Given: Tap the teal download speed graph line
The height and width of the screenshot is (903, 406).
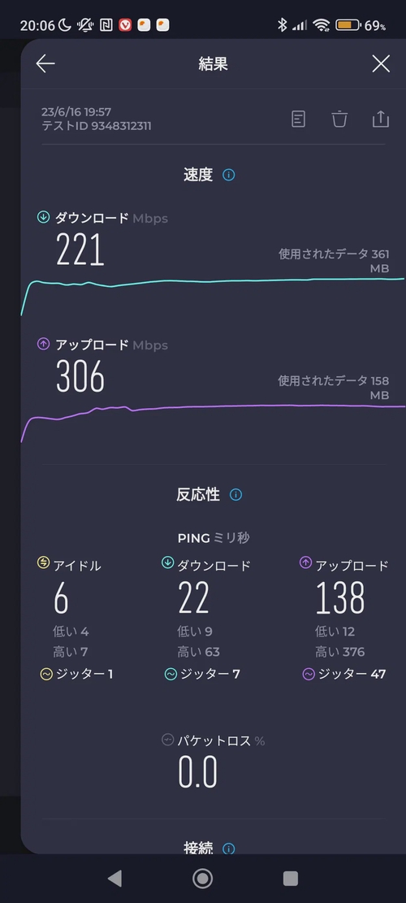Looking at the screenshot, I should pos(213,282).
